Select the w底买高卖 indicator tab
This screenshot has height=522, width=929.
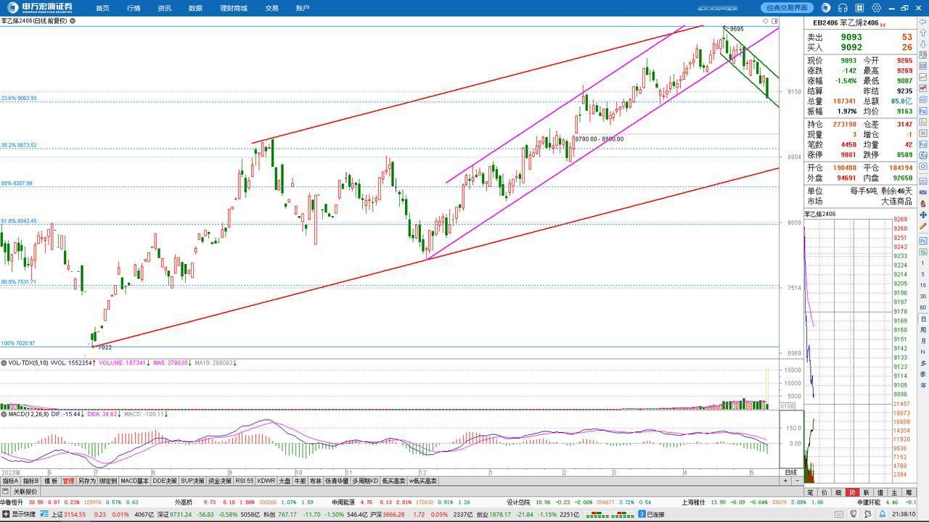[x=423, y=481]
